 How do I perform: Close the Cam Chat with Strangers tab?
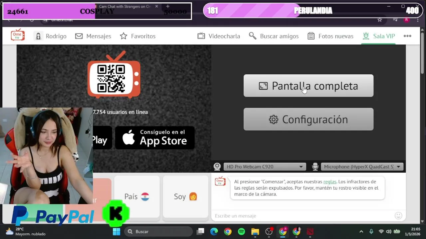[156, 6]
